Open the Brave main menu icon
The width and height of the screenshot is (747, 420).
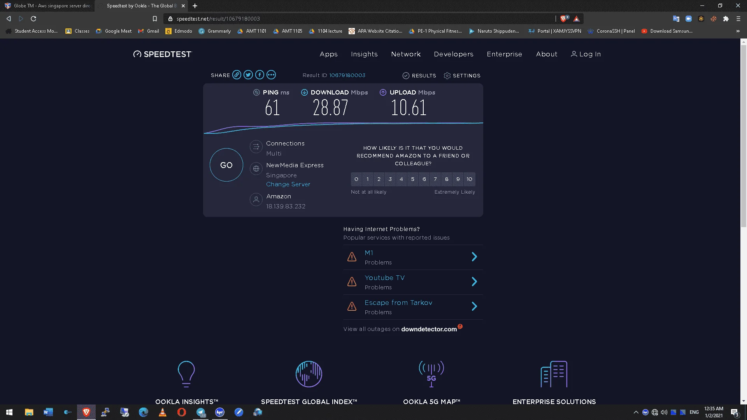[x=738, y=19]
